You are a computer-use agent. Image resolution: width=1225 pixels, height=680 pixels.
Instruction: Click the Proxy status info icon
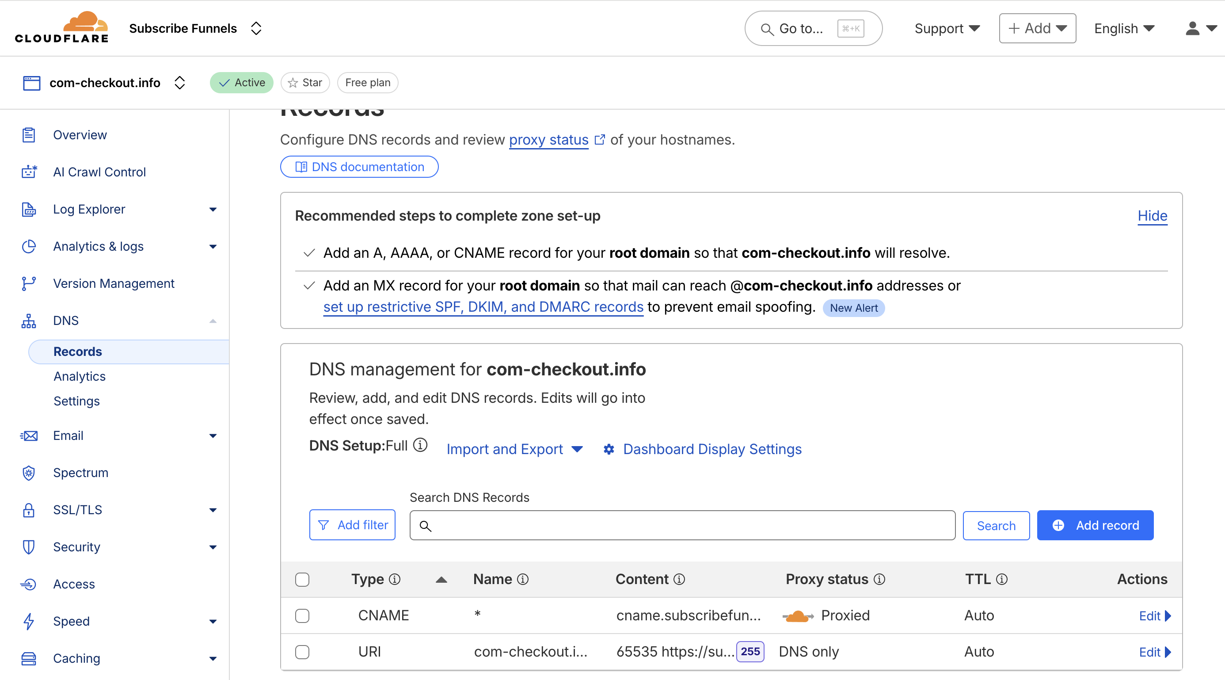pos(879,579)
